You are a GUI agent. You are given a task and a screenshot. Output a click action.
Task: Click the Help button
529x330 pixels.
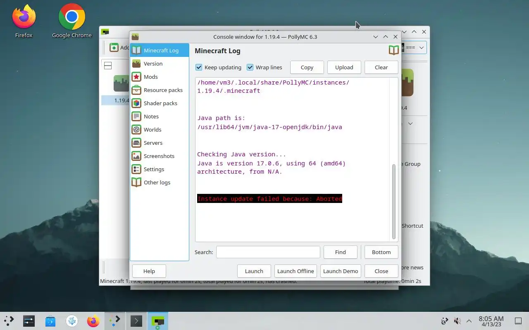tap(149, 271)
